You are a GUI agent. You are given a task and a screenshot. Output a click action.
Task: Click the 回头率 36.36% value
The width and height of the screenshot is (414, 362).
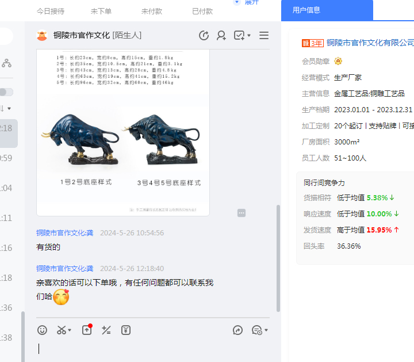pos(349,246)
